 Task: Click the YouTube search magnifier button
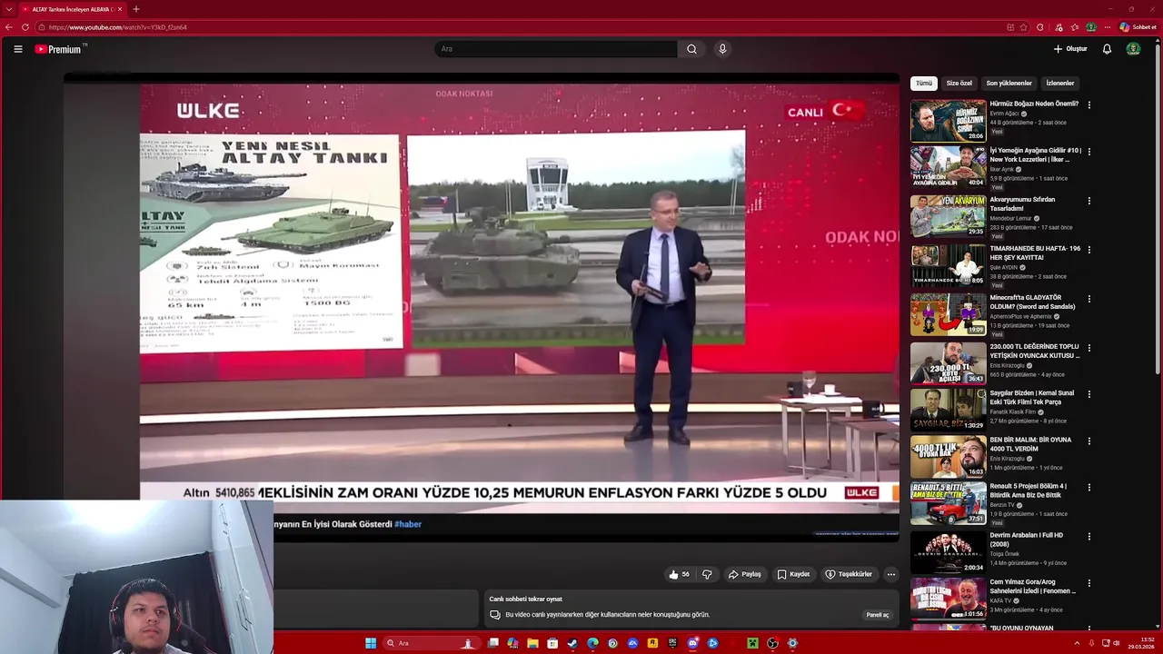click(691, 49)
